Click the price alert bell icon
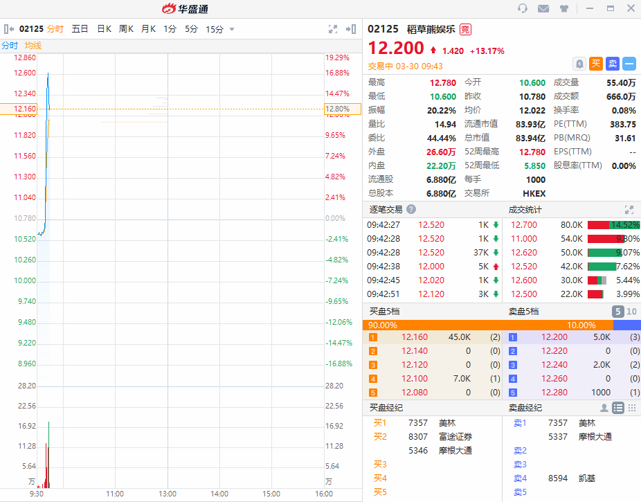641x502 pixels. (579, 64)
